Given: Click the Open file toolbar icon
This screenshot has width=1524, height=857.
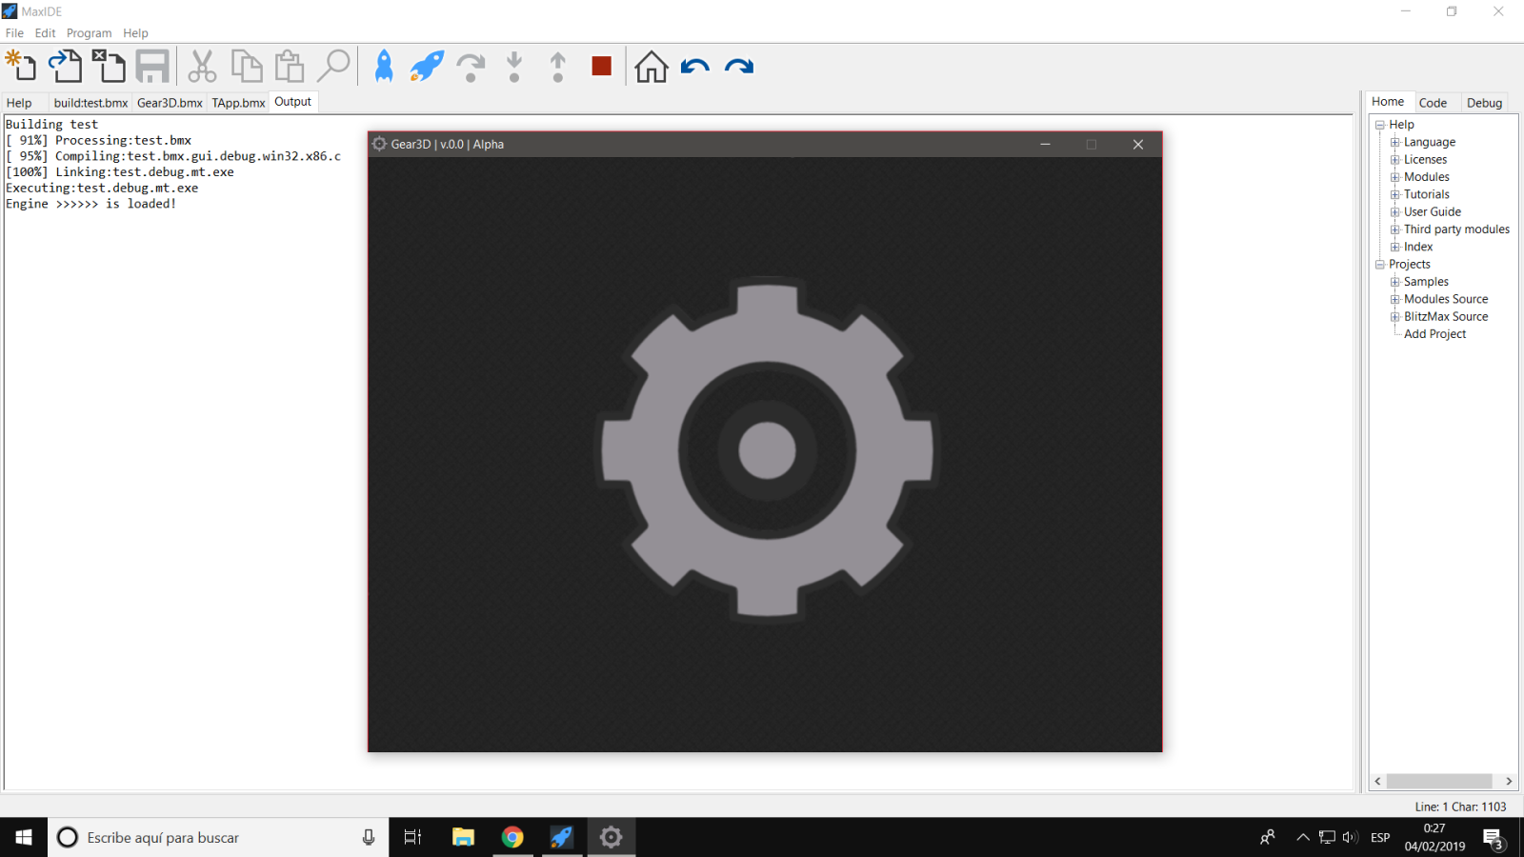Looking at the screenshot, I should click(x=66, y=67).
